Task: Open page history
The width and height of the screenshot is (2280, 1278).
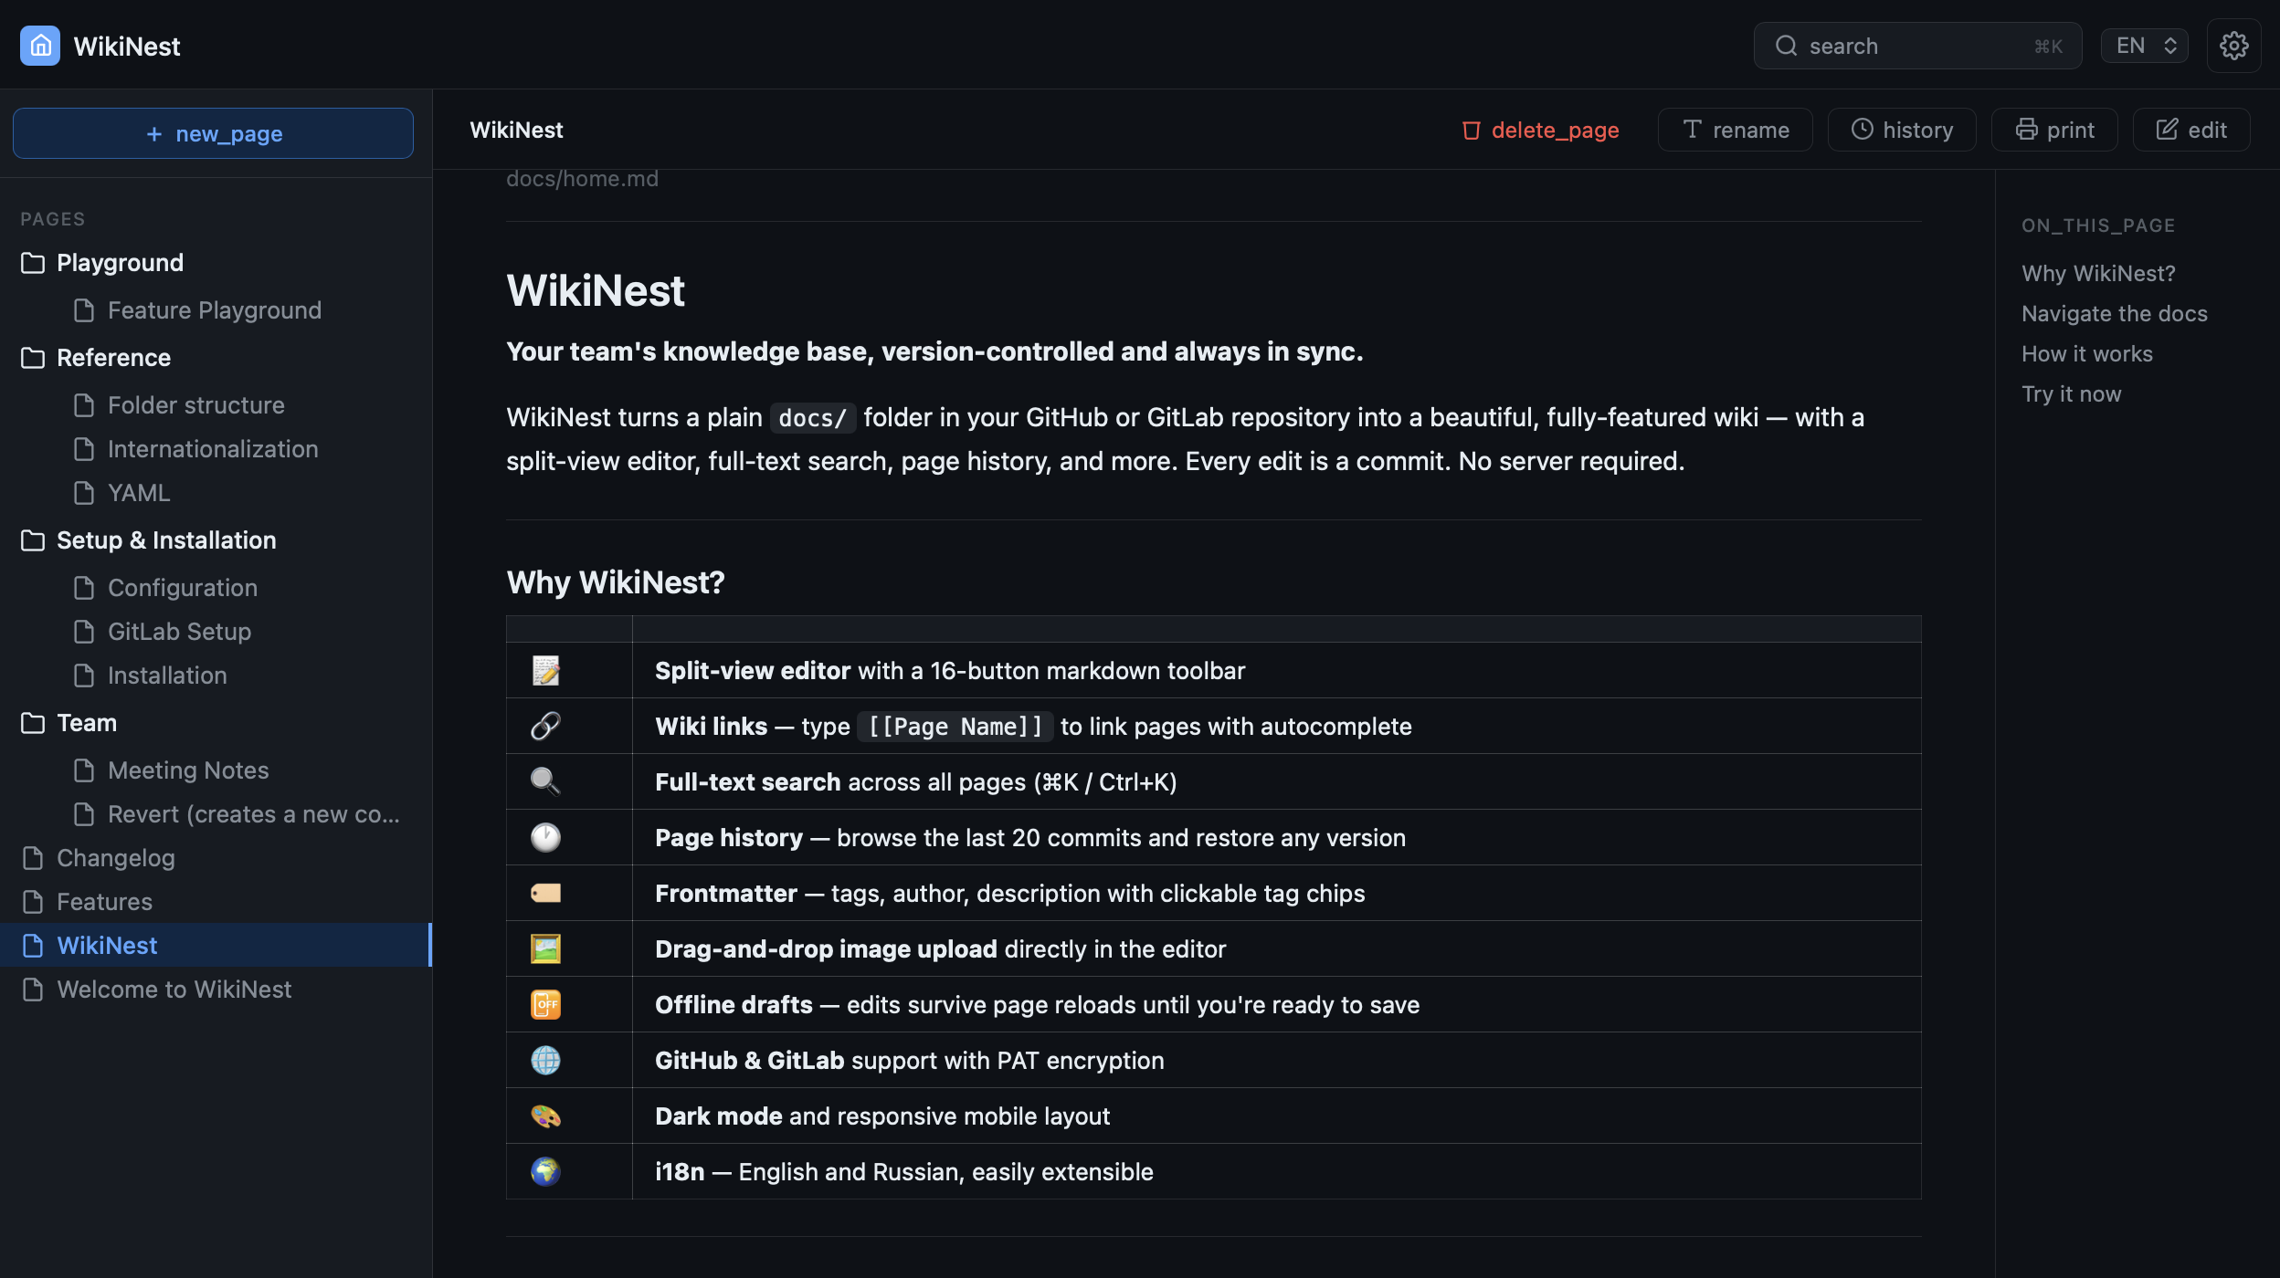Action: pos(1902,130)
